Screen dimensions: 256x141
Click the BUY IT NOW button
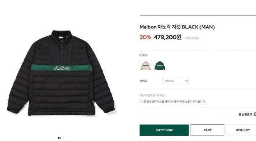tap(164, 130)
